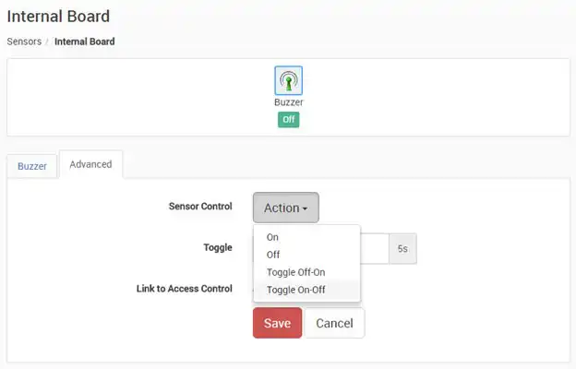
Task: Click the Buzzer label under the icon
Action: point(289,102)
